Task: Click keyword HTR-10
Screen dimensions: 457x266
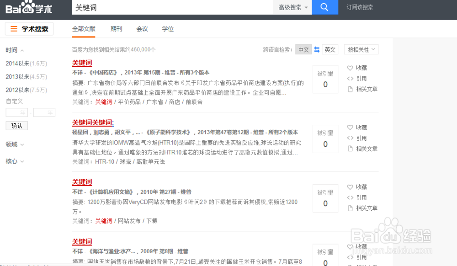Action: click(x=105, y=162)
